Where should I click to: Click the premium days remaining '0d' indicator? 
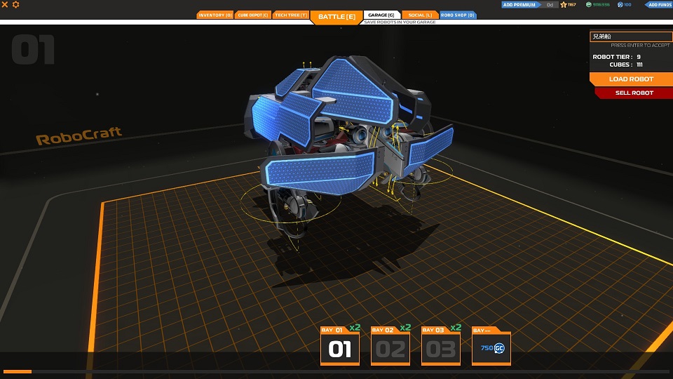550,5
